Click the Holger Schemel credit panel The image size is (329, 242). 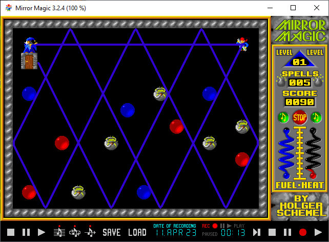pyautogui.click(x=300, y=207)
